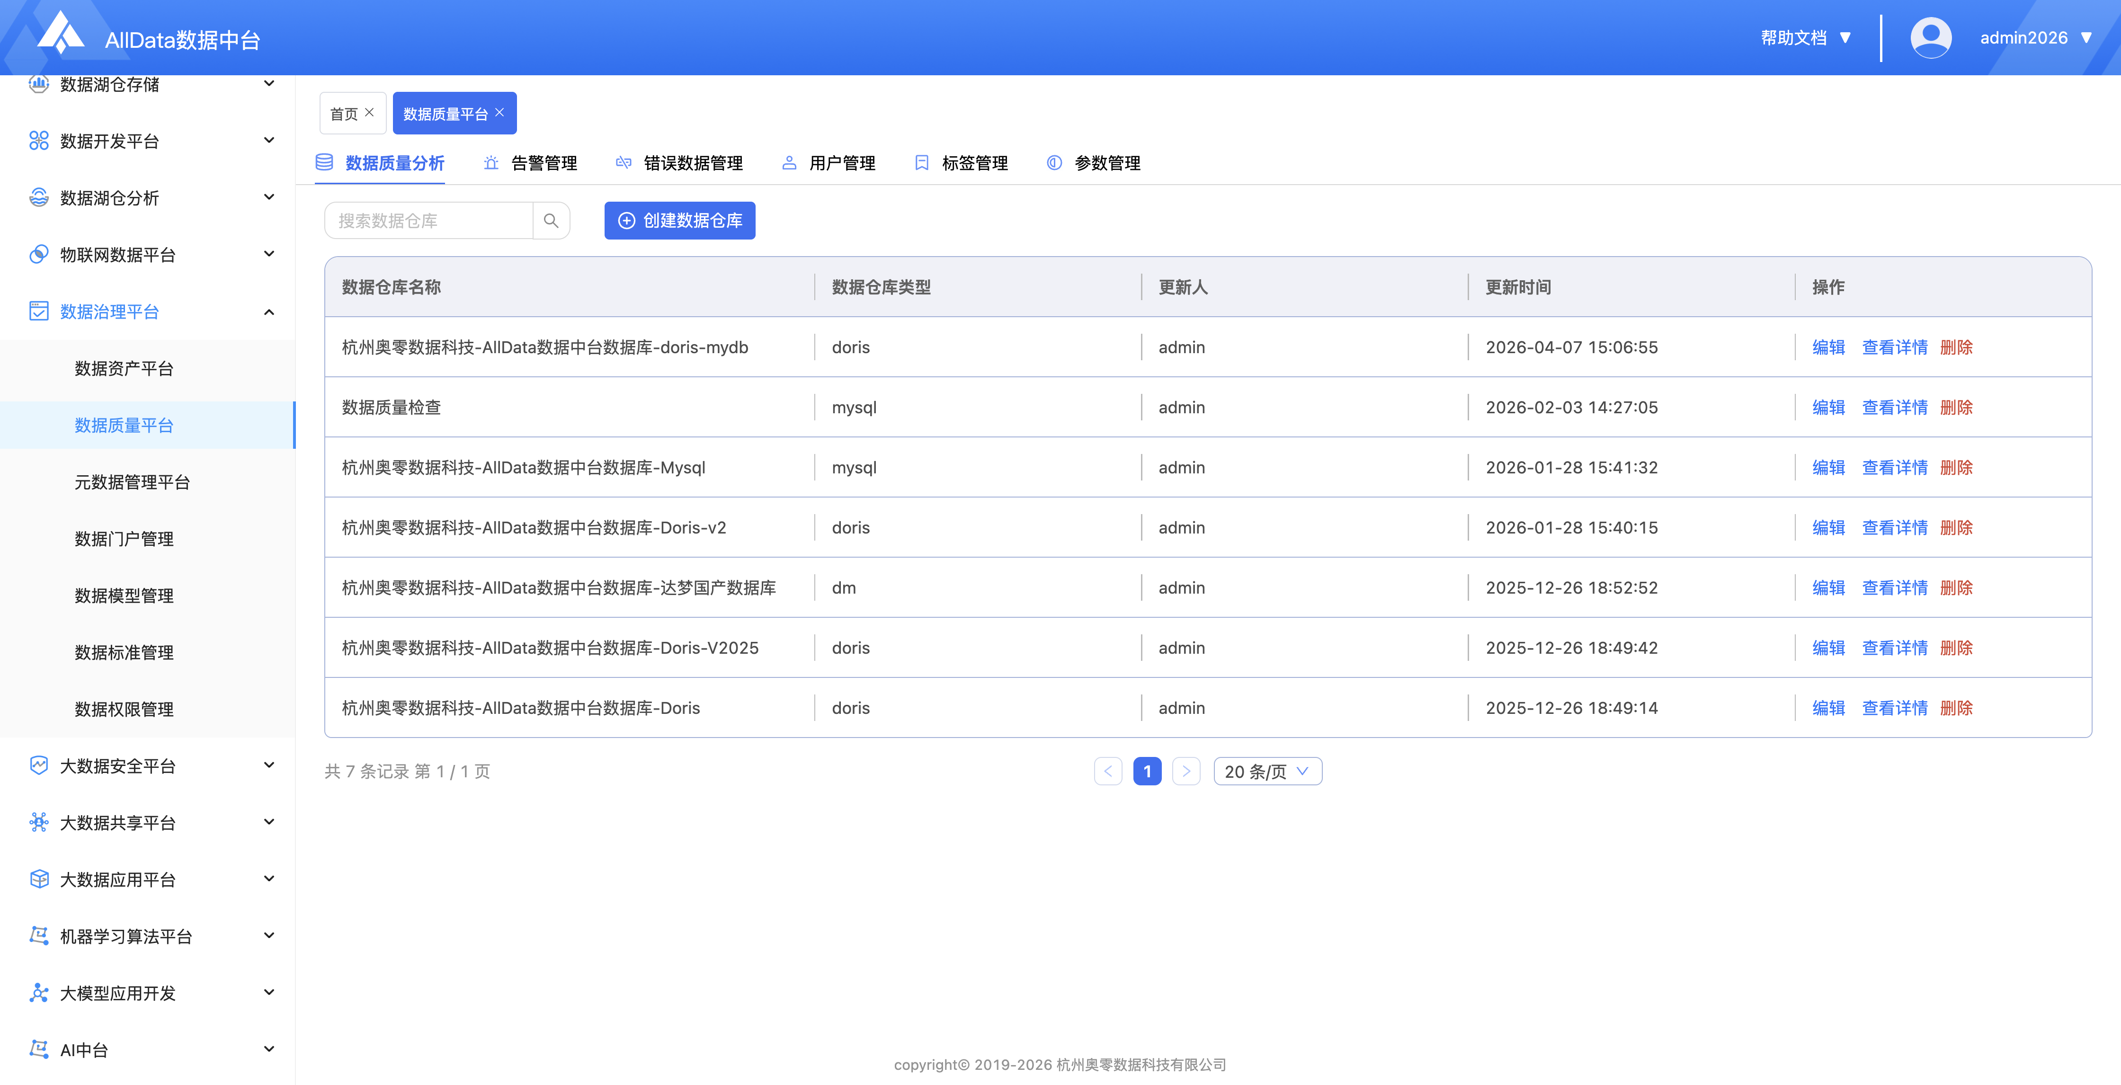
Task: Select page 1 in pagination
Action: [x=1147, y=771]
